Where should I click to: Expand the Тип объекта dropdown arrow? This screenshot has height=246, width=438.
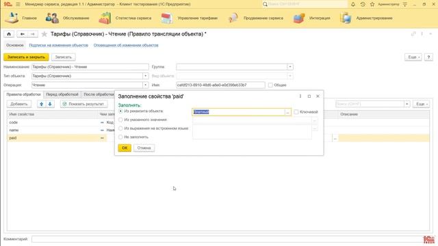(x=145, y=76)
